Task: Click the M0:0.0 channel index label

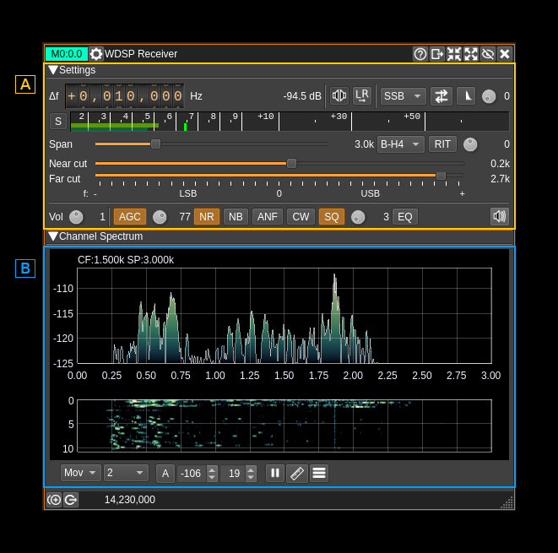Action: [67, 54]
